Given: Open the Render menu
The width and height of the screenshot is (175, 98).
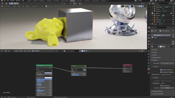Looking at the screenshot, I should coord(12,1).
